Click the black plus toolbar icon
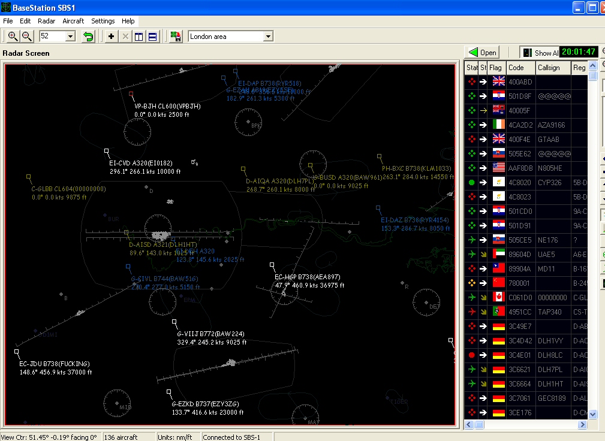The image size is (605, 441). (111, 37)
